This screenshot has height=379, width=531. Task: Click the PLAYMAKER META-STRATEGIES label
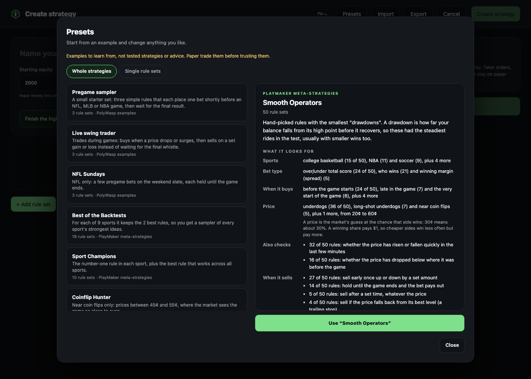[x=300, y=93]
